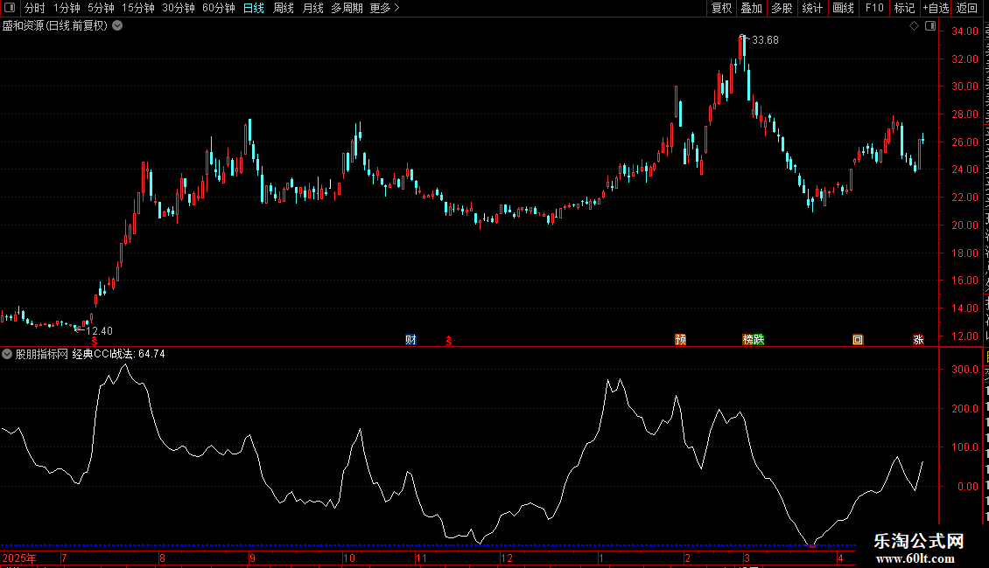Click the orange 榜 ranking marker

[748, 340]
